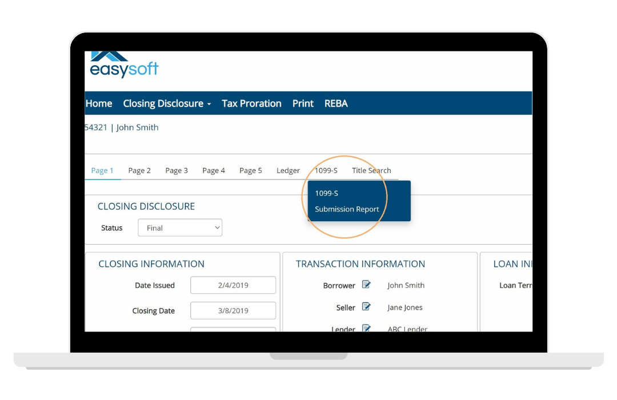
Task: Edit the Seller Jane Jones entry
Action: 366,307
